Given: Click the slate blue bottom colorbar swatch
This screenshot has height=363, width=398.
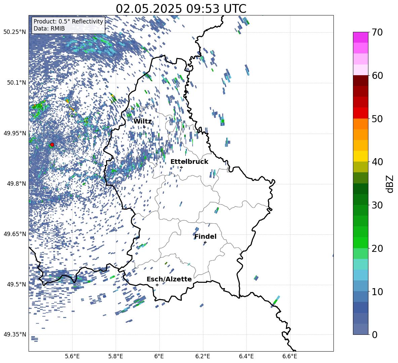Looking at the screenshot, I should pos(360,329).
